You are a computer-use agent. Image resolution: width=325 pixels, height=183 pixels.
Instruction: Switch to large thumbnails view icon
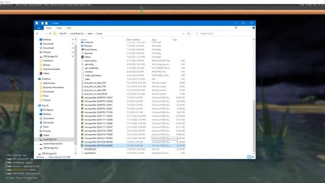(253, 157)
